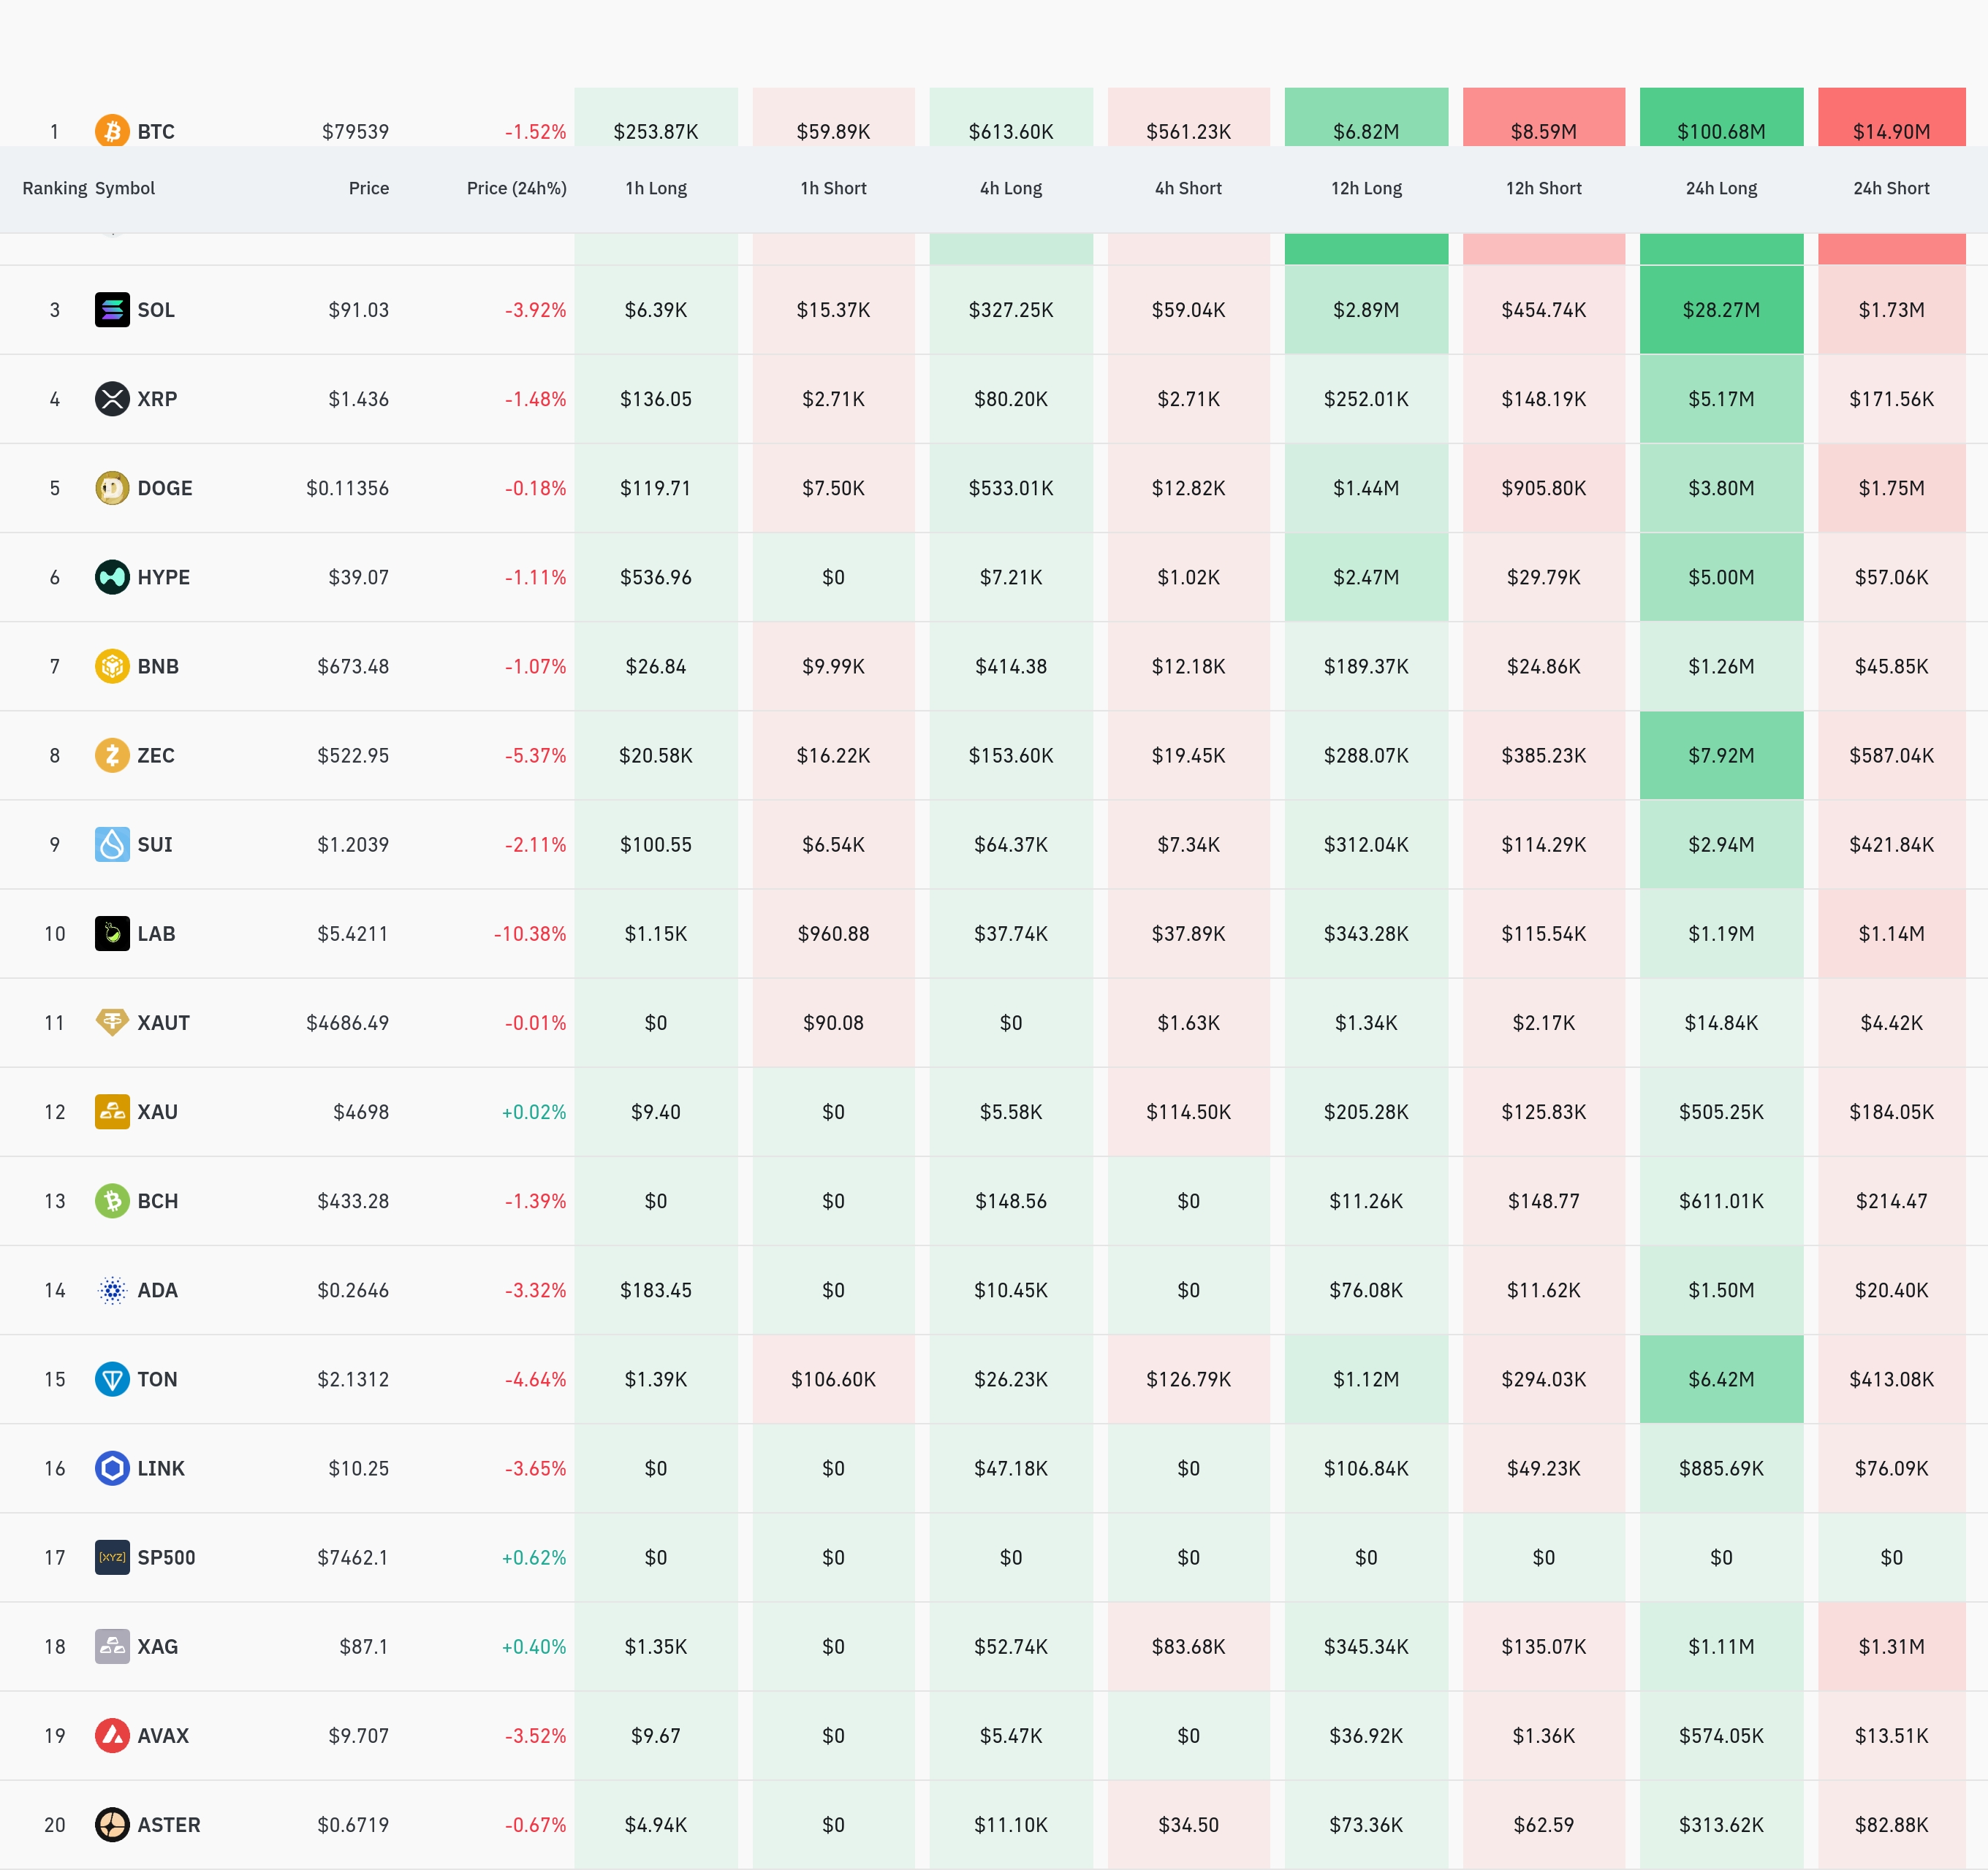
Task: Select LINK 4h Long cell $47.18K
Action: (x=1011, y=1468)
